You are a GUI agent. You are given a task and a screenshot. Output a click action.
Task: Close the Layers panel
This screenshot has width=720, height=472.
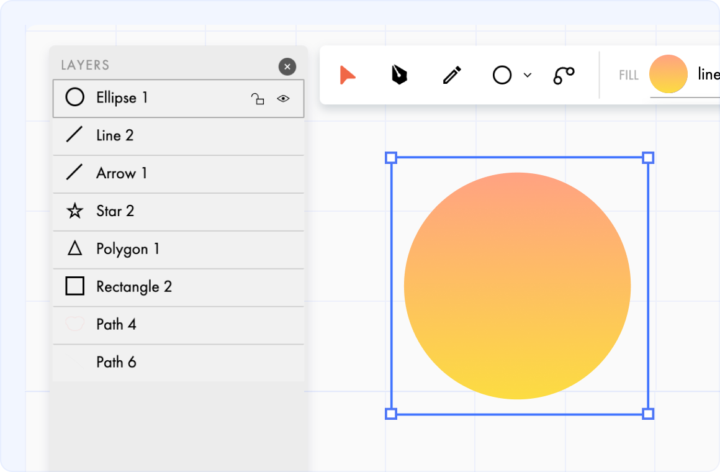point(287,66)
